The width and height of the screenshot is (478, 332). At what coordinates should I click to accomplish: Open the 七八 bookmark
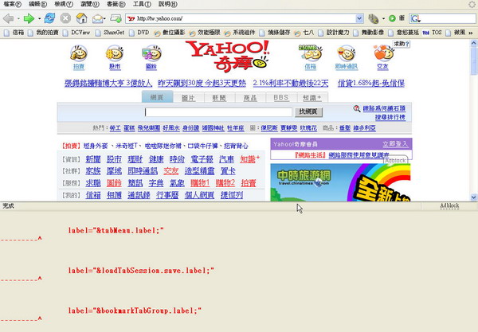(x=304, y=33)
